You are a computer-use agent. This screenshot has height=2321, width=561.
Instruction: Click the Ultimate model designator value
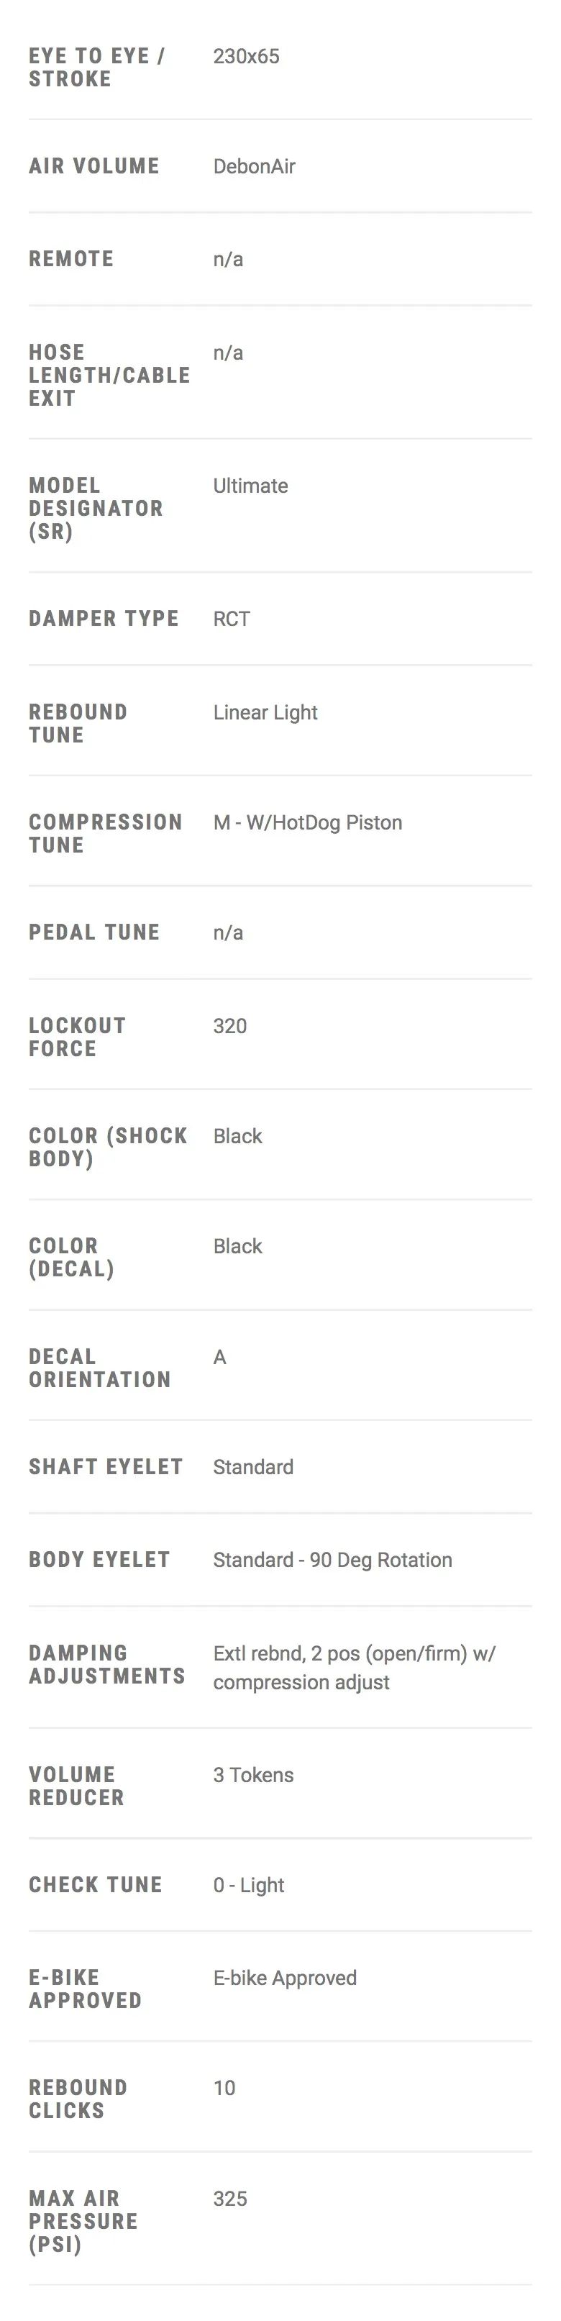coord(250,486)
